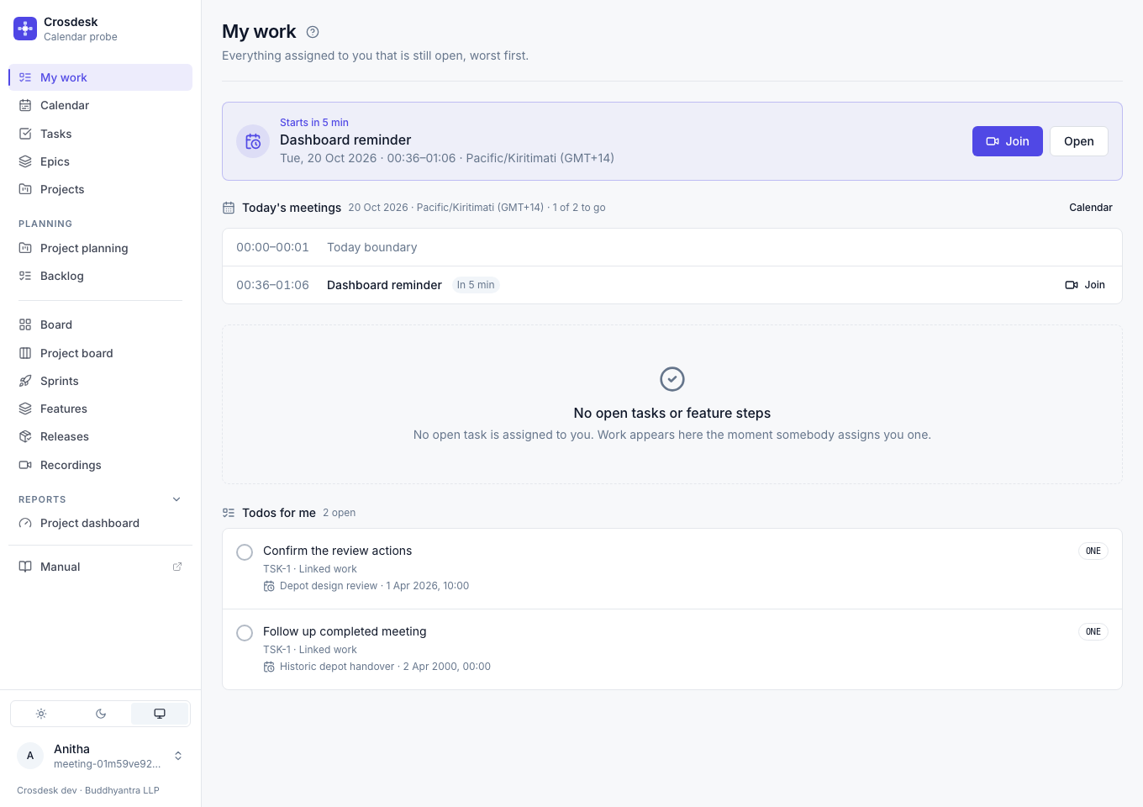This screenshot has height=807, width=1143.
Task: Click the Project dashboard gauge icon
Action: click(x=25, y=523)
